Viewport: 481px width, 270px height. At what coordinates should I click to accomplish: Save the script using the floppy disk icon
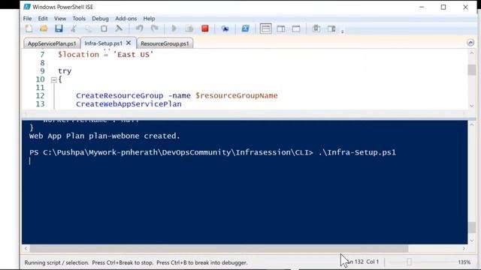pyautogui.click(x=59, y=28)
